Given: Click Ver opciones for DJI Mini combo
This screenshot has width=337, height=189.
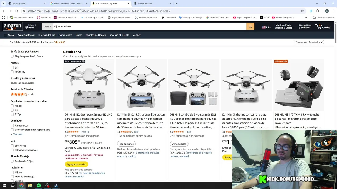Looking at the screenshot, I should point(179,144).
